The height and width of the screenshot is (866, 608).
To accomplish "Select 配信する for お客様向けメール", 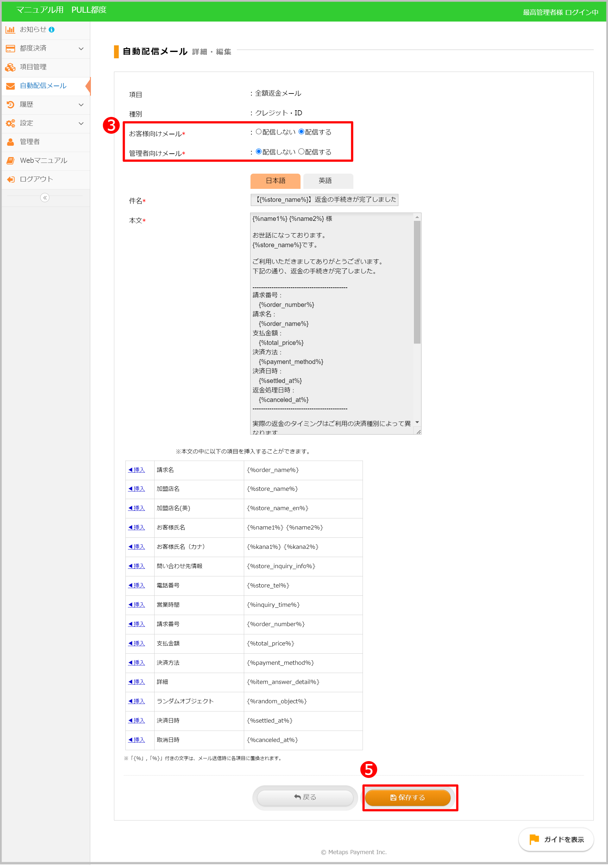I will (301, 132).
